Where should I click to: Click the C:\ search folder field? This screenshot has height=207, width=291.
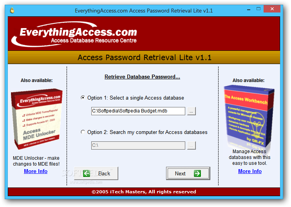138,145
